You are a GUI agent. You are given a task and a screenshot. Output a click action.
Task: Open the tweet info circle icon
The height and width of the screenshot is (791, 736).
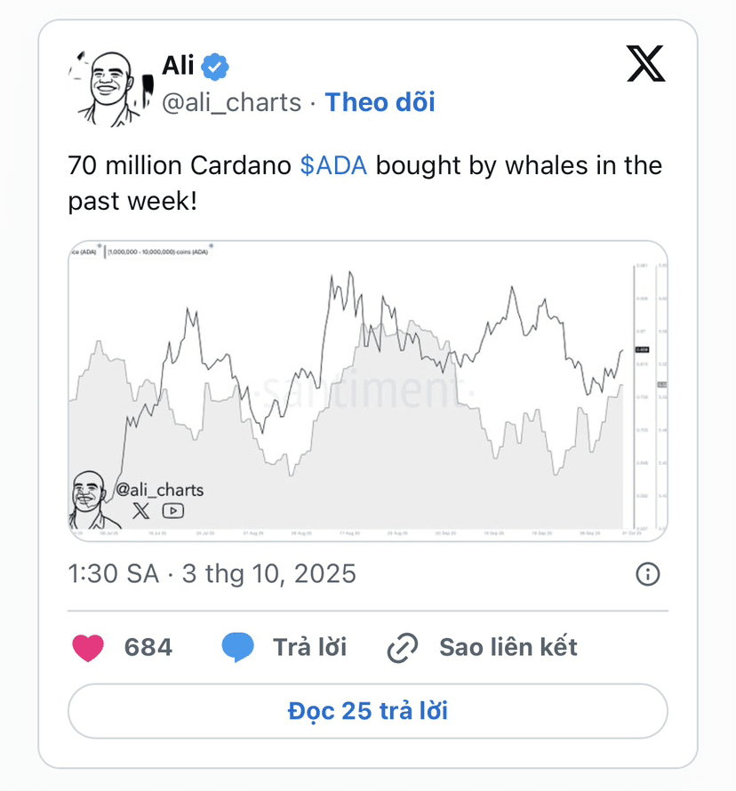[x=648, y=574]
